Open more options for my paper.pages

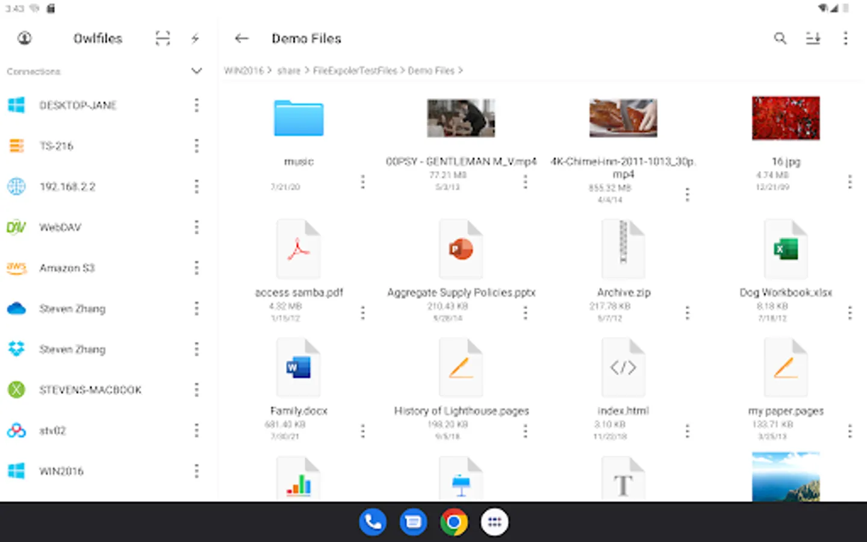[850, 431]
